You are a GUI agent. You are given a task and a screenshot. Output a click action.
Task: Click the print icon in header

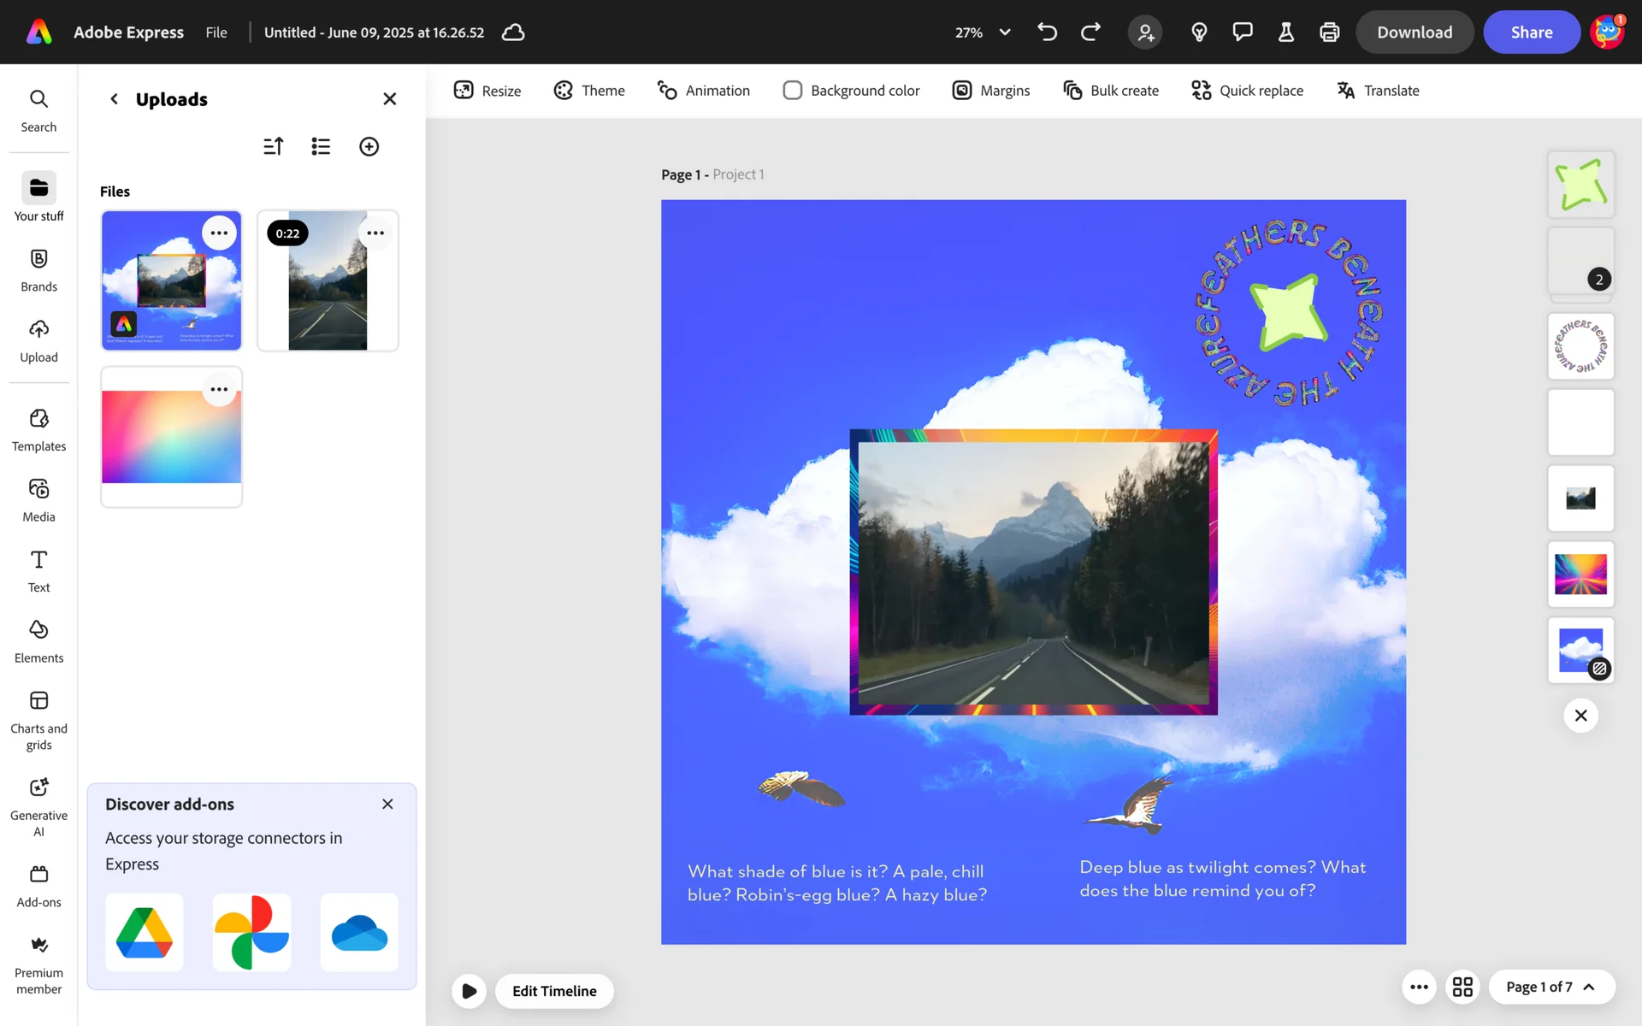click(x=1329, y=32)
